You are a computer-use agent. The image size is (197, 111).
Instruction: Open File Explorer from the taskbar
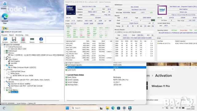click(107, 108)
